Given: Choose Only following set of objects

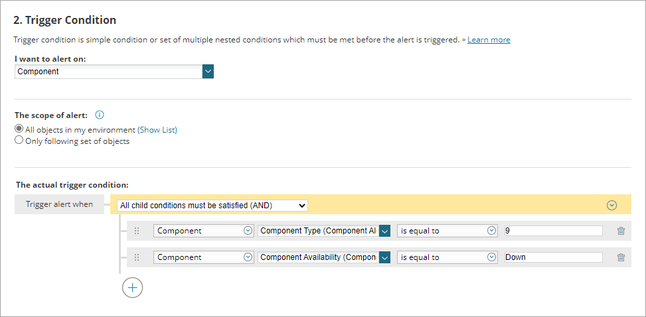Looking at the screenshot, I should [19, 141].
